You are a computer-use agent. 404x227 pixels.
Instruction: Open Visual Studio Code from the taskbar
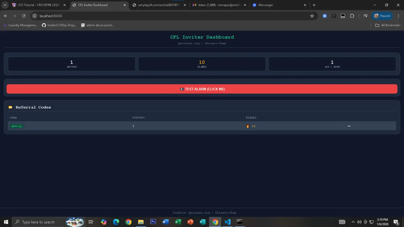(x=227, y=222)
